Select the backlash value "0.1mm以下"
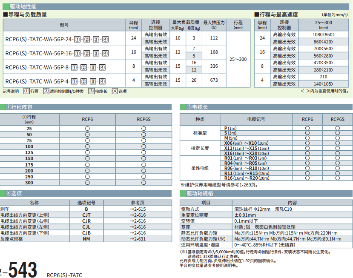This screenshot has height=278, width=353. tap(246, 221)
